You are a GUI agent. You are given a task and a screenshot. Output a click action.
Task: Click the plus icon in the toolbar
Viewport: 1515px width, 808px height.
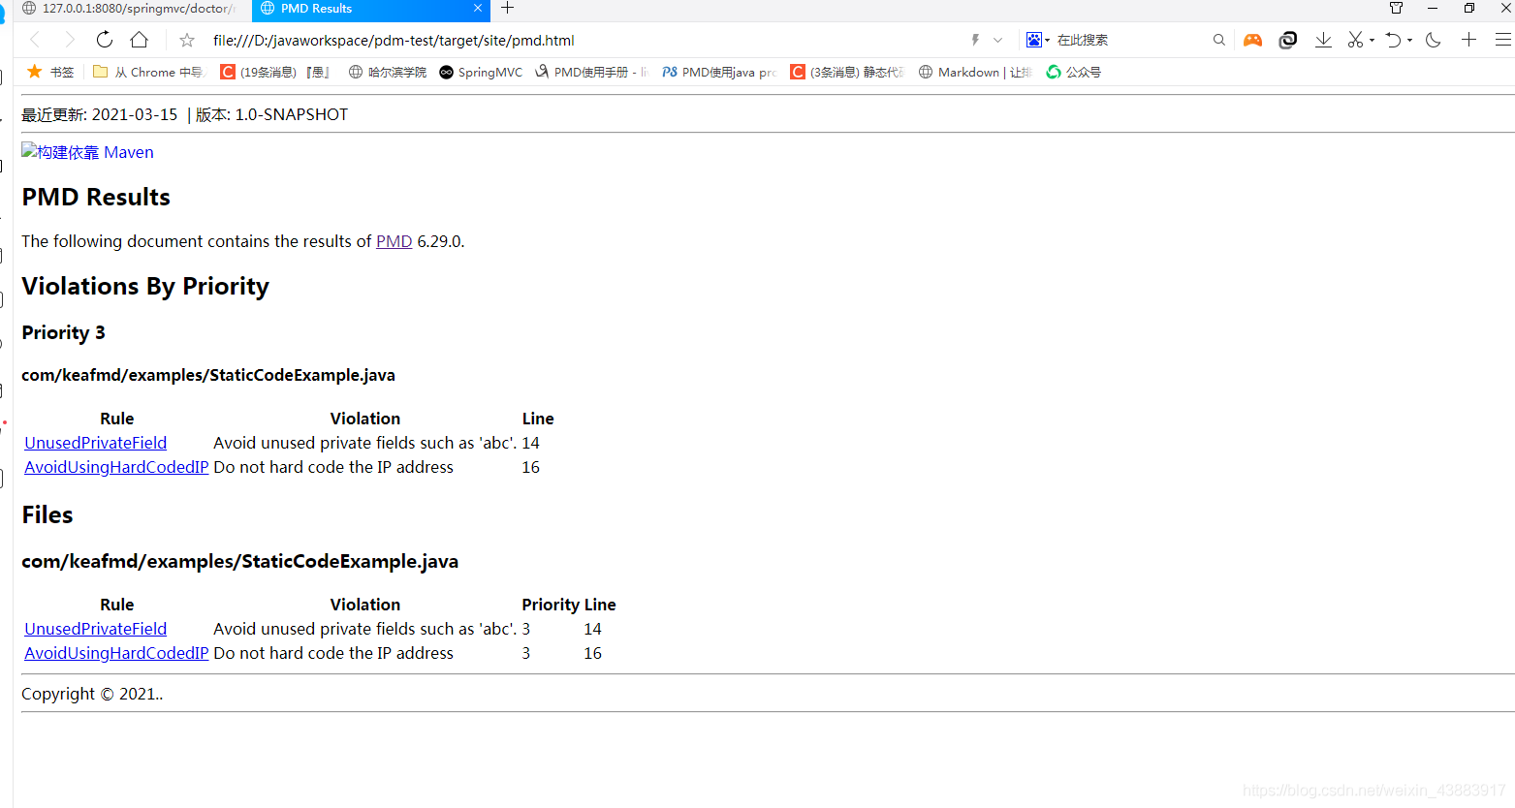[x=1468, y=40]
